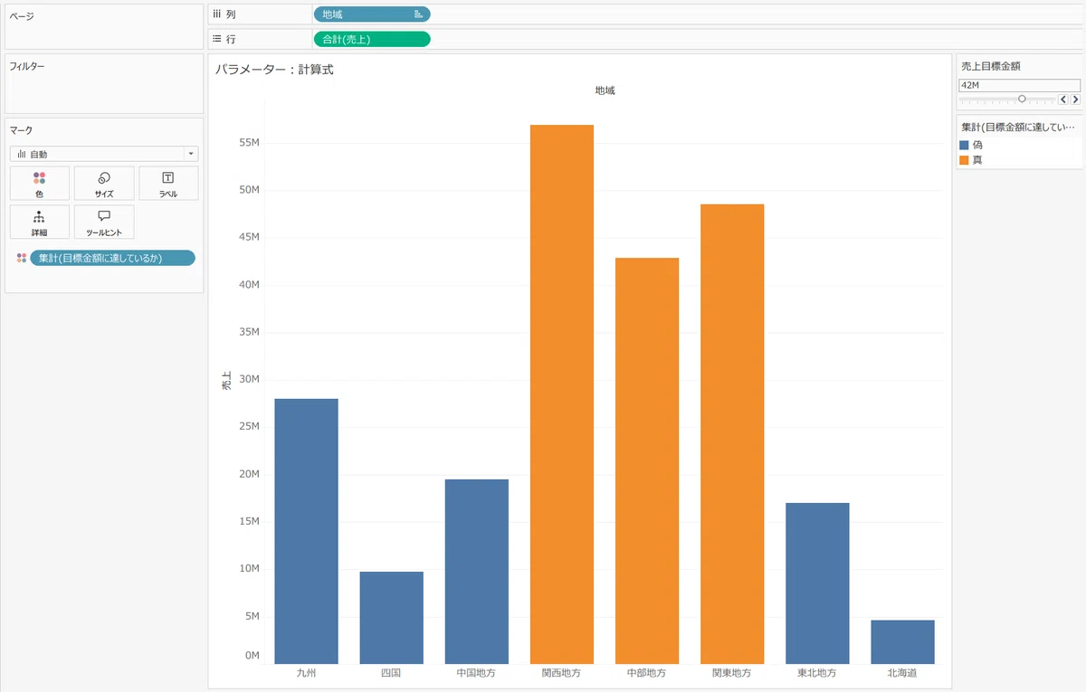Select the 集計(目標金額に達しているか) pill in Marks
Screen dimensions: 1086x692
pos(112,258)
